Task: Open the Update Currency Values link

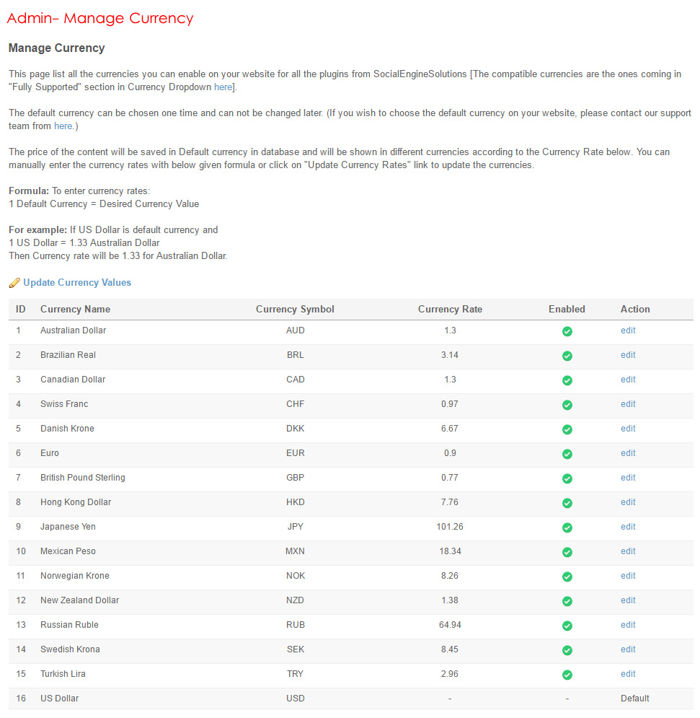Action: (77, 283)
